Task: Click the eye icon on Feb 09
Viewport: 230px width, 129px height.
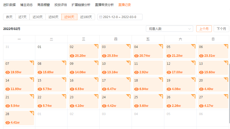Action: pyautogui.click(x=72, y=72)
